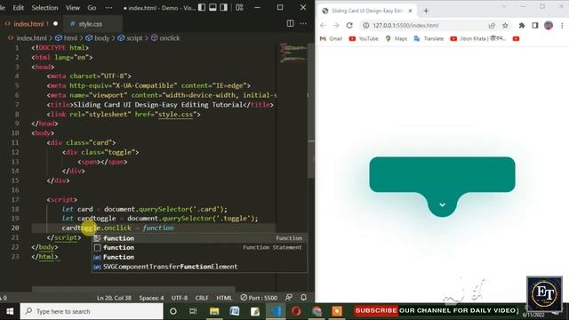The image size is (569, 320).
Task: Select index.html in the breadcrumb path
Action: (x=32, y=37)
